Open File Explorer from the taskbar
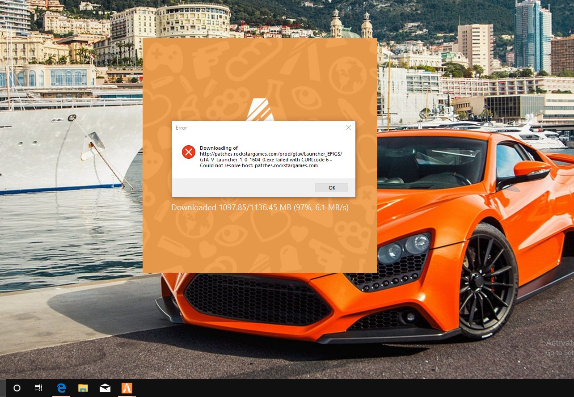The height and width of the screenshot is (397, 574). [83, 388]
